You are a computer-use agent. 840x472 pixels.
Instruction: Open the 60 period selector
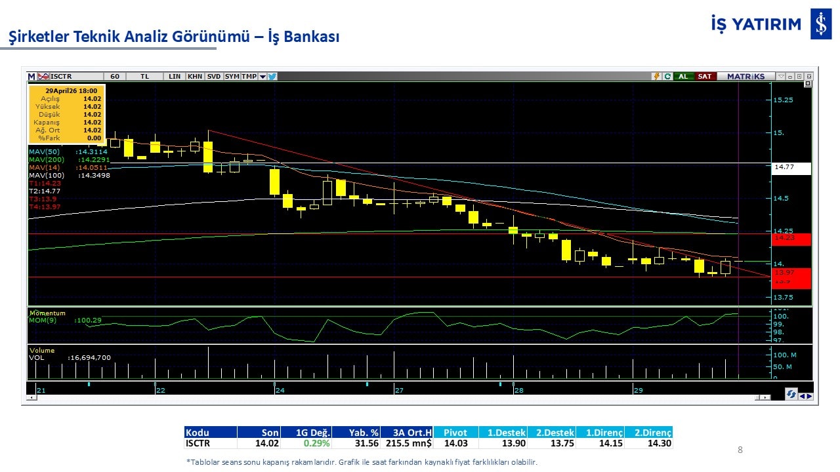tap(115, 76)
